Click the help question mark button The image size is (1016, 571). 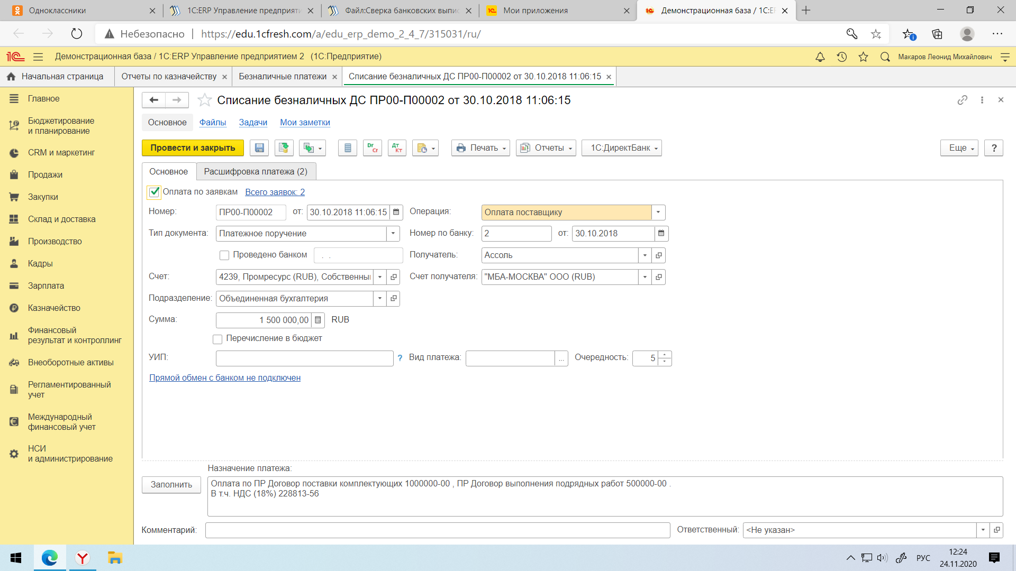(994, 148)
